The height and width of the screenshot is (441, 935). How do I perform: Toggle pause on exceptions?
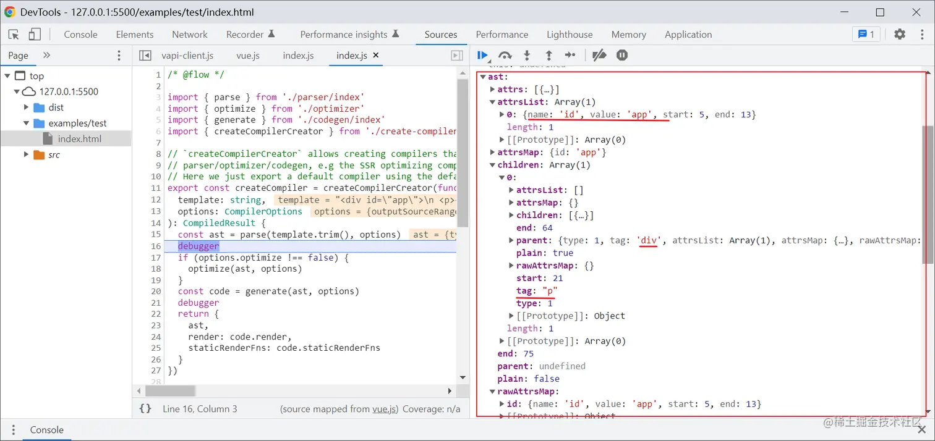pos(622,56)
